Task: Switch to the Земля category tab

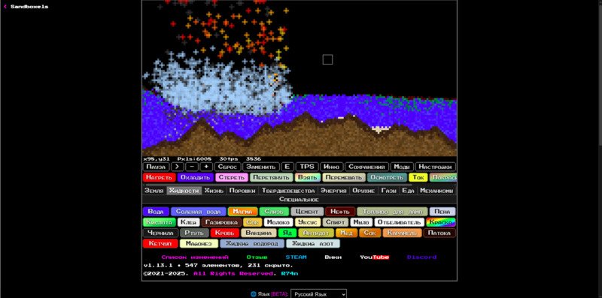Action: 154,191
